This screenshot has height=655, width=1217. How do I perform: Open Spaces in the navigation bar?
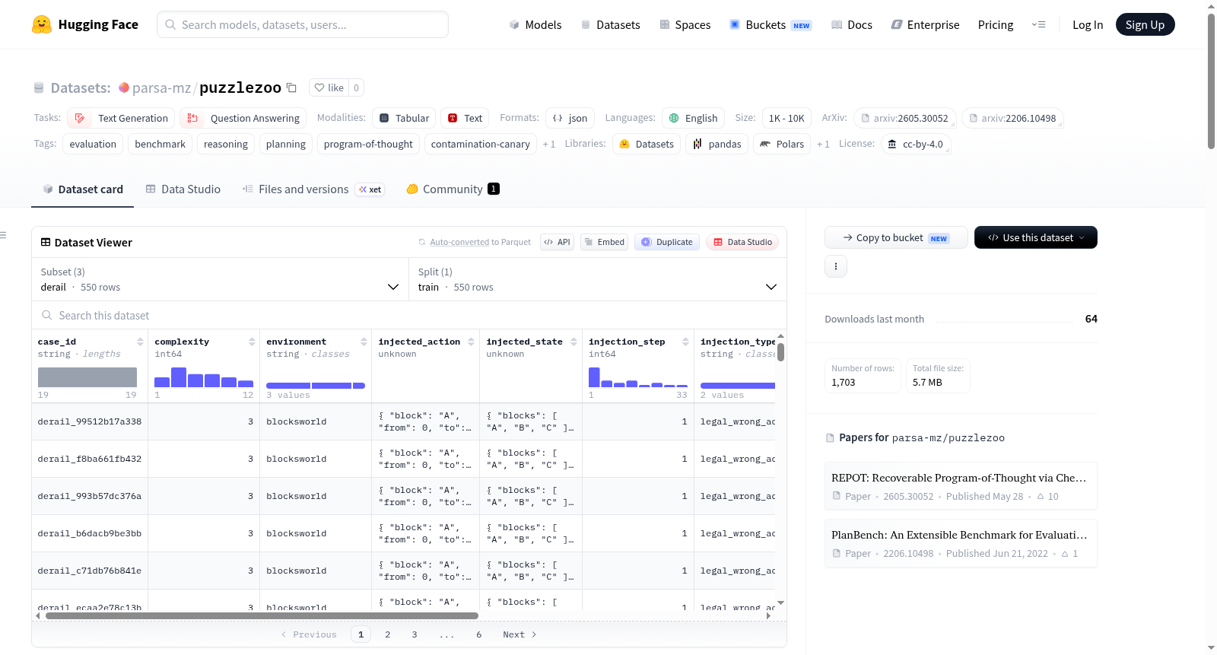(x=685, y=25)
